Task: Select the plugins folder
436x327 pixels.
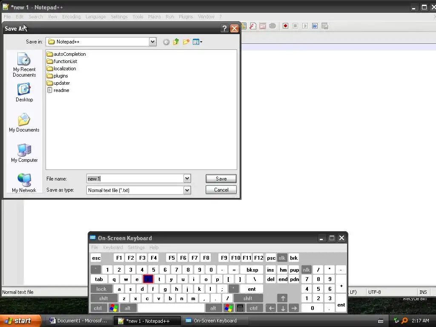Action: [x=57, y=76]
